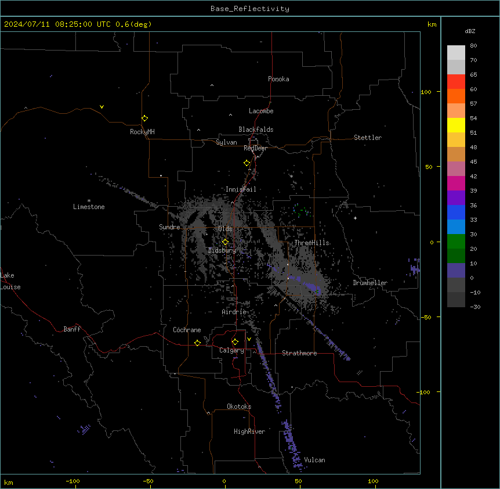Click the Calgary city label
500x489 pixels.
coord(232,350)
